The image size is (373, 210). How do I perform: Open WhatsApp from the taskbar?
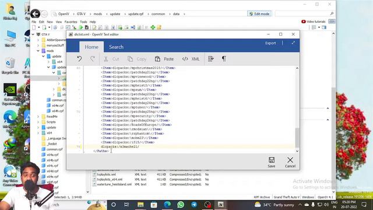(181, 205)
